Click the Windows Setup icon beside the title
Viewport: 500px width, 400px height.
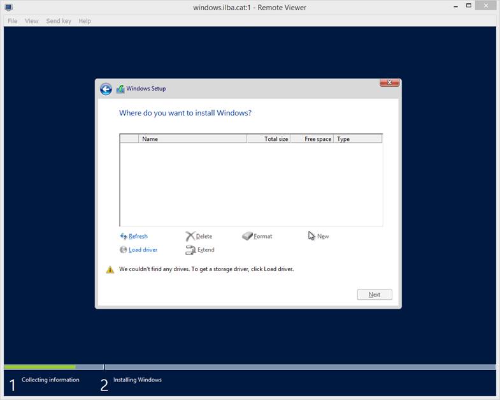[x=120, y=89]
